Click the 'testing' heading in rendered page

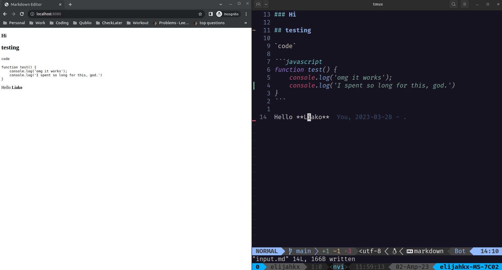[x=10, y=48]
